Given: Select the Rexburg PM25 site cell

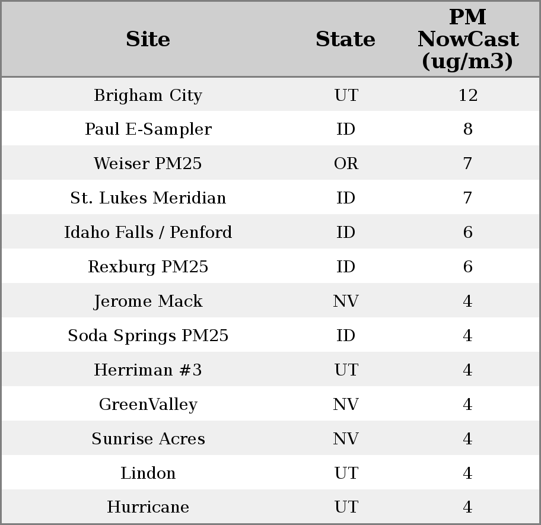Looking at the screenshot, I should click(148, 267).
